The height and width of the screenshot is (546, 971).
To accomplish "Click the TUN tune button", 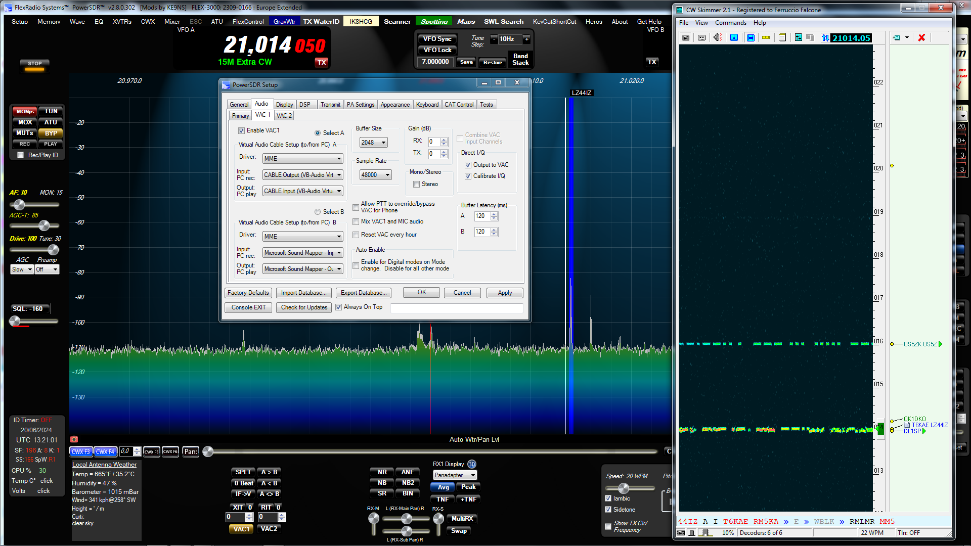I will [51, 111].
